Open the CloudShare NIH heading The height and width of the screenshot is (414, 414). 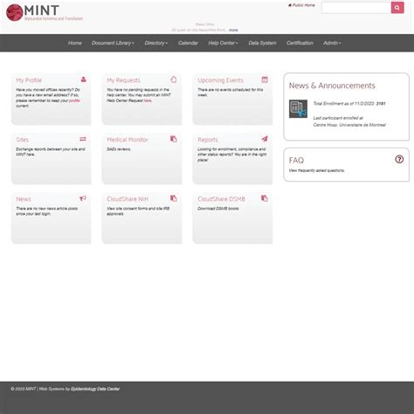128,199
